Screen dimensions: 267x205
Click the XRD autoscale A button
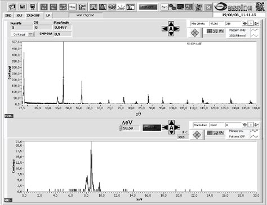tap(171, 29)
